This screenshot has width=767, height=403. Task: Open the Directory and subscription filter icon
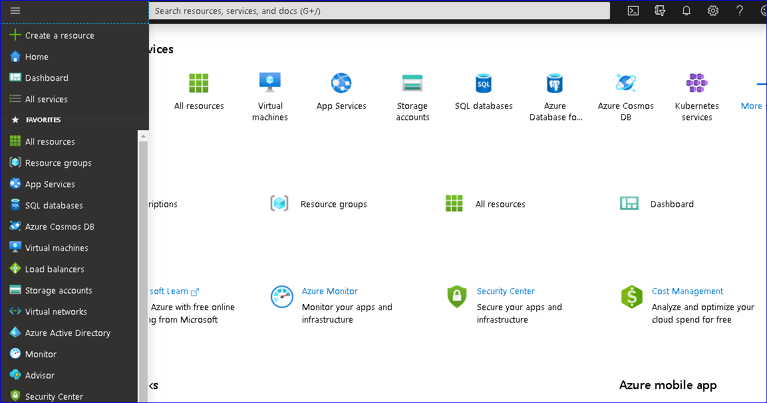660,11
